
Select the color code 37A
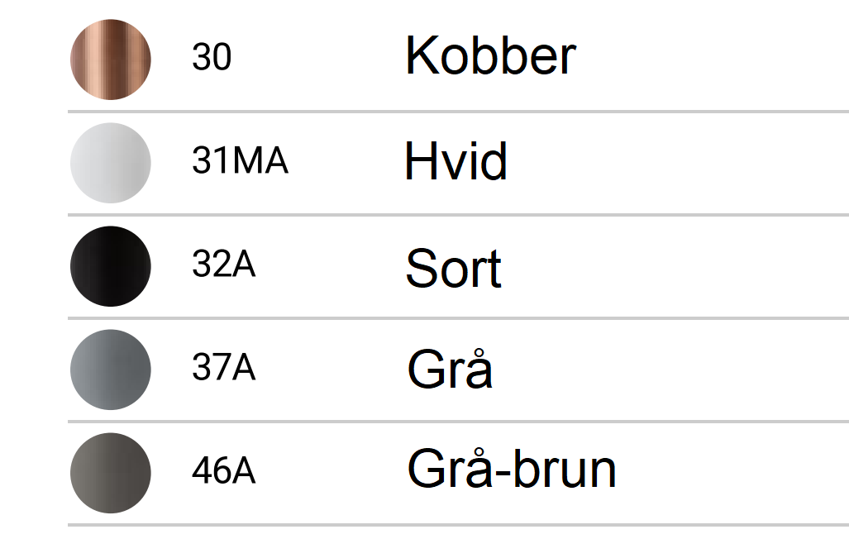coord(223,368)
